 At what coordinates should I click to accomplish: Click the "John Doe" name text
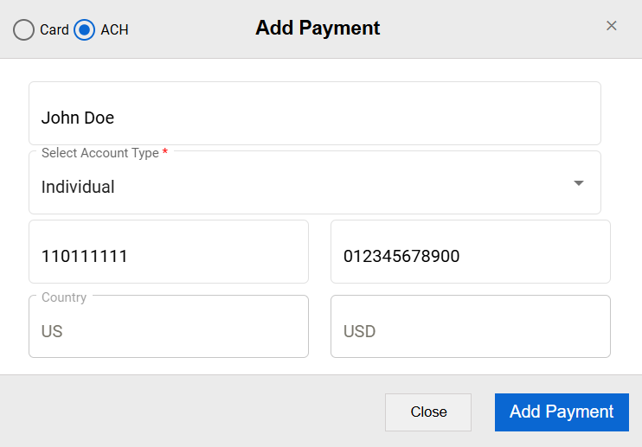coord(78,118)
